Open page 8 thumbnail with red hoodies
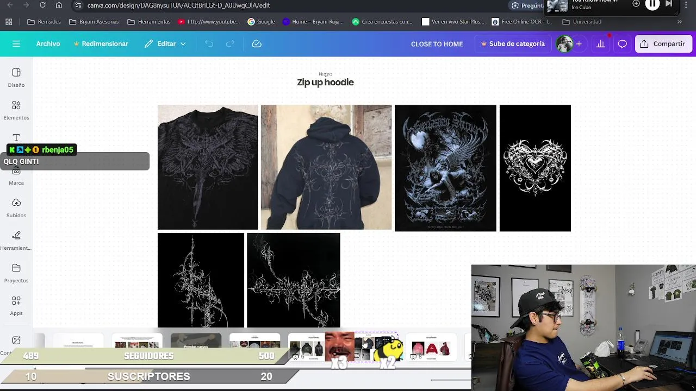This screenshot has height=391, width=696. (x=431, y=347)
